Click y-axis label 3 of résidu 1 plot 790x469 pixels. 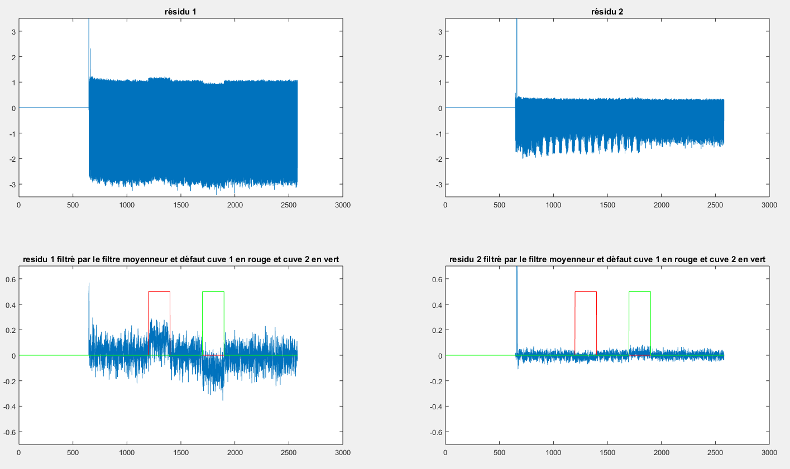tap(12, 32)
